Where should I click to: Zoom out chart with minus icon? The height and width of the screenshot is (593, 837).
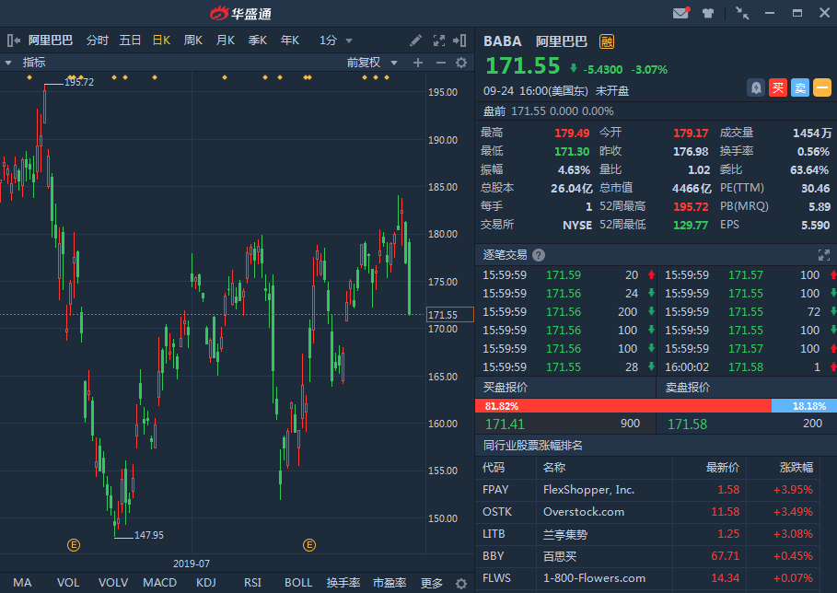pyautogui.click(x=440, y=63)
